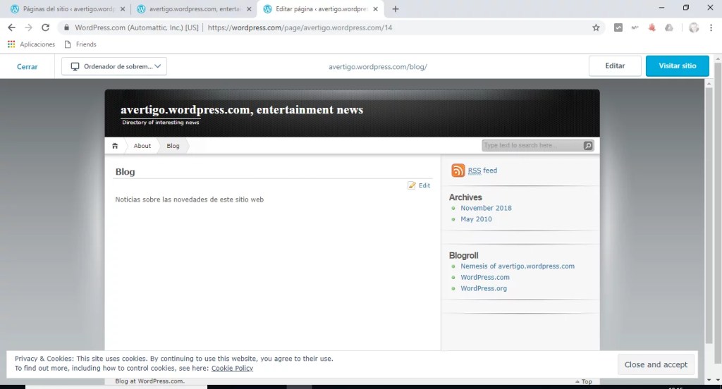722x389 pixels.
Task: Click the Blogroll sidebar heading
Action: (x=463, y=256)
